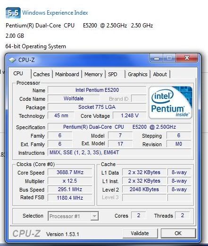The image size is (208, 246).
Task: Open the Graphics tab
Action: [138, 74]
